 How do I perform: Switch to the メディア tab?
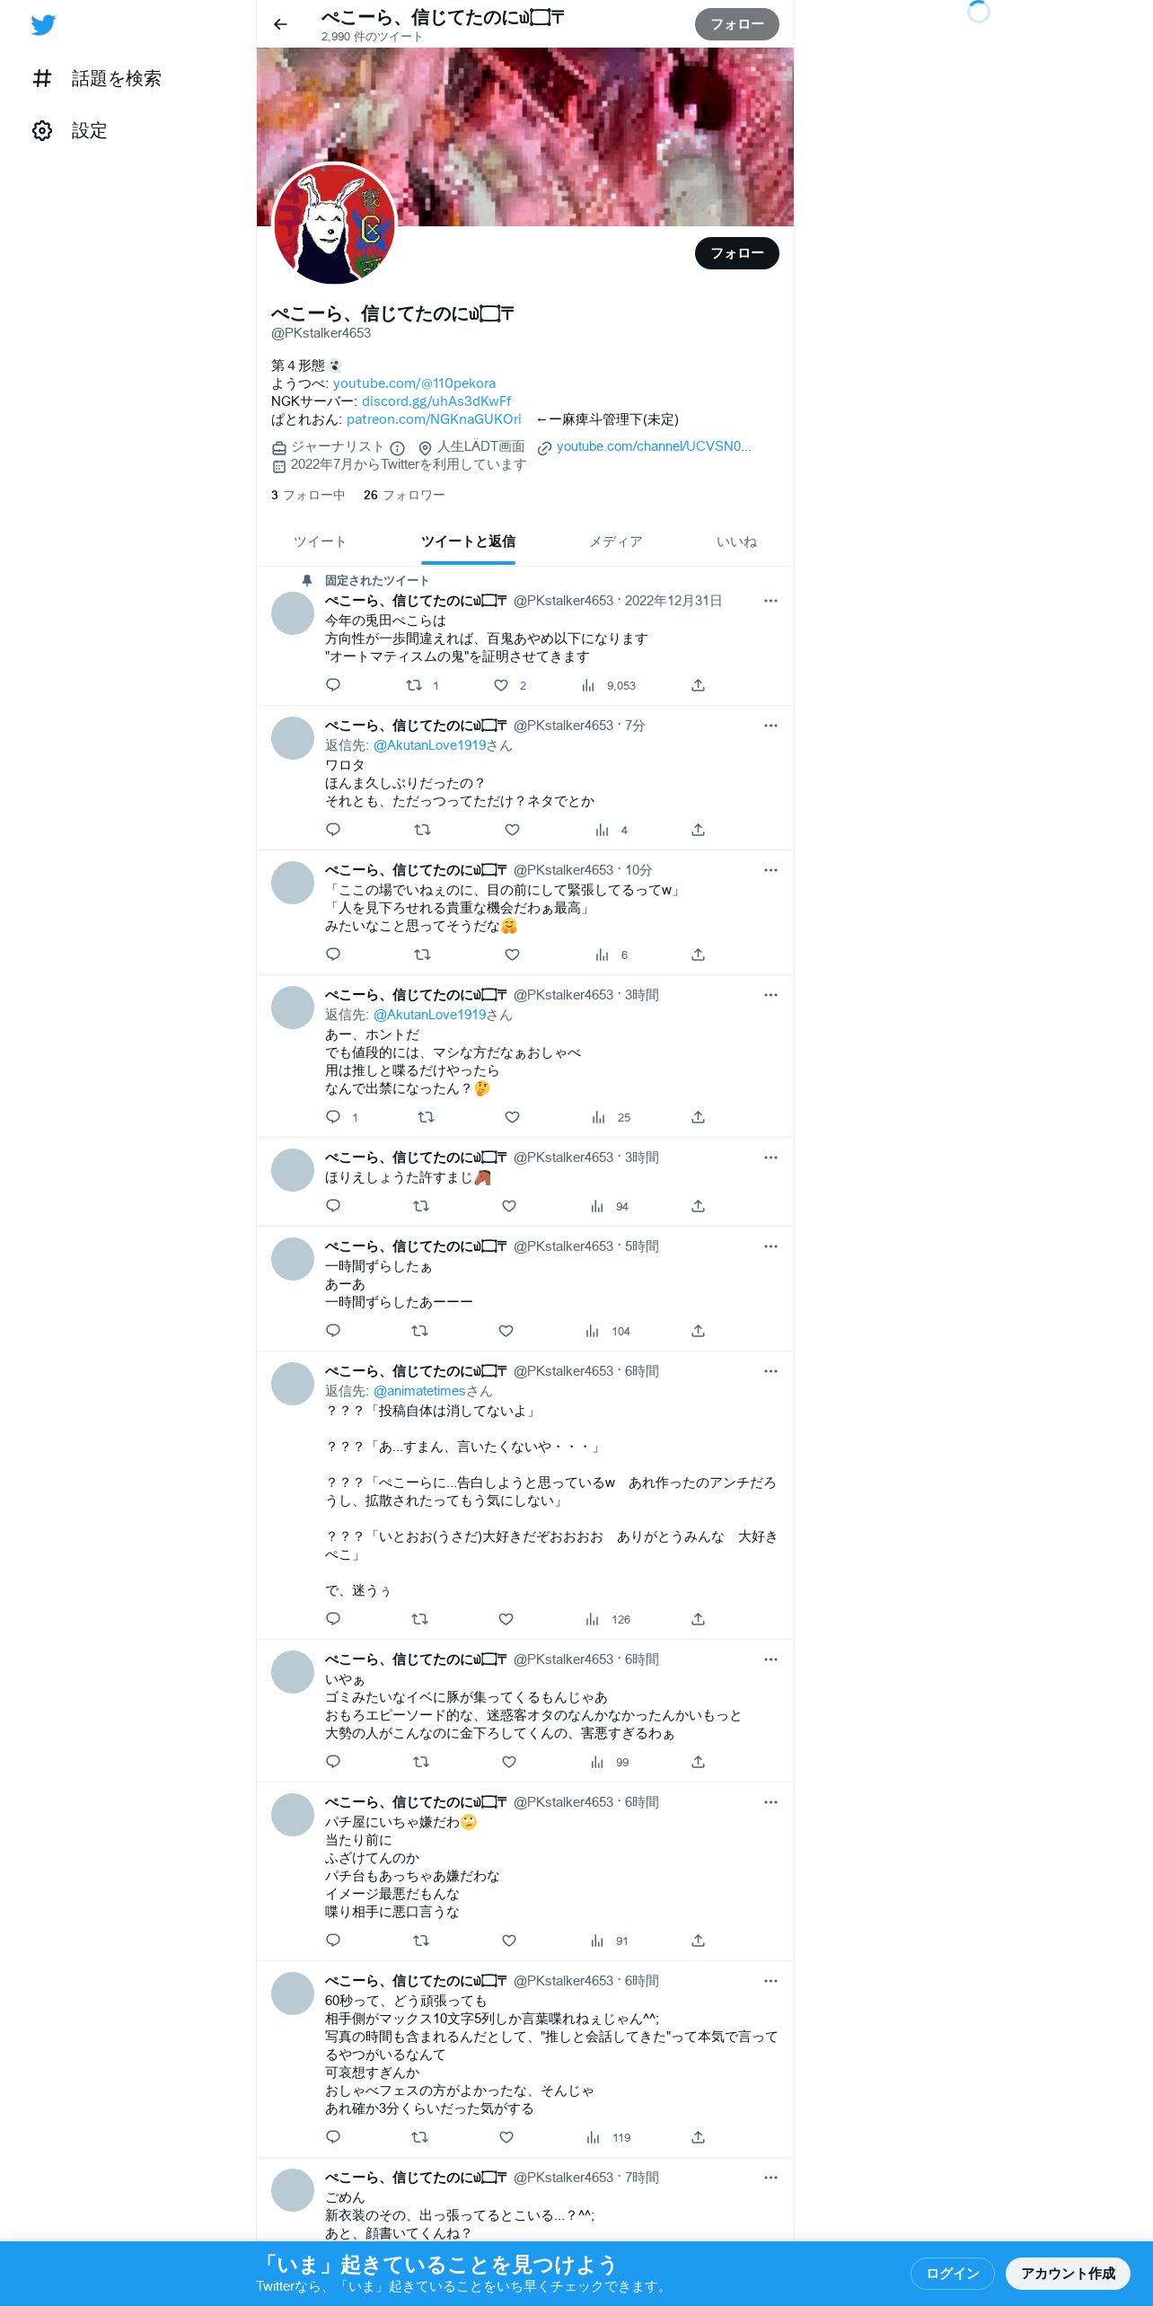(616, 541)
